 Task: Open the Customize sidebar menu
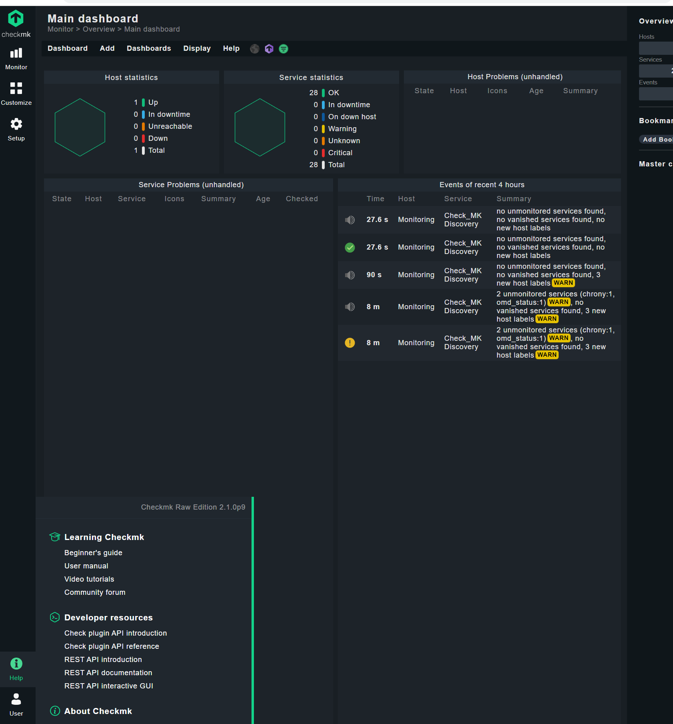click(16, 93)
